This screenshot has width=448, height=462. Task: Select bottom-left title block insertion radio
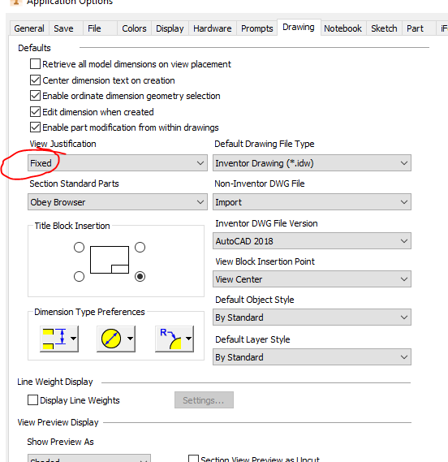(79, 276)
